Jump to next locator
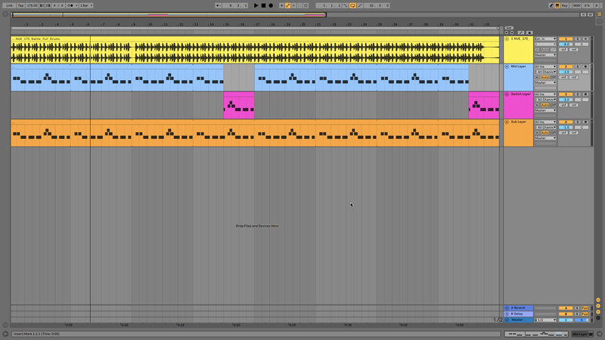The height and width of the screenshot is (340, 605). (x=512, y=32)
